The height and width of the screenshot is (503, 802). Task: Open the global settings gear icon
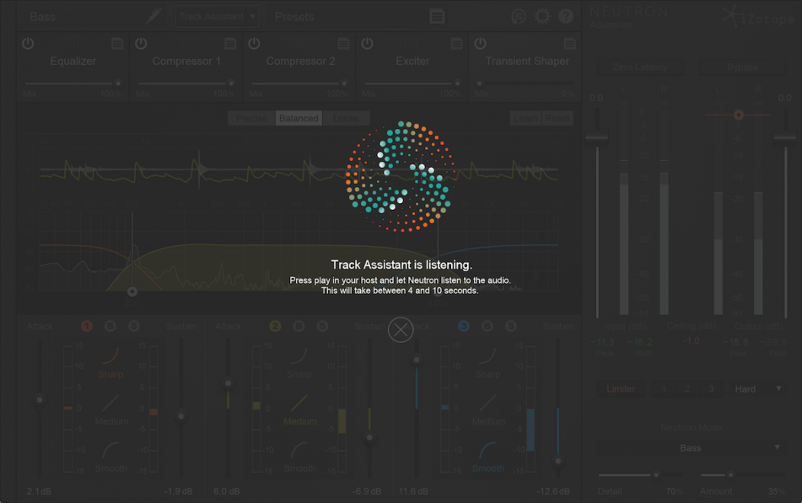[542, 15]
